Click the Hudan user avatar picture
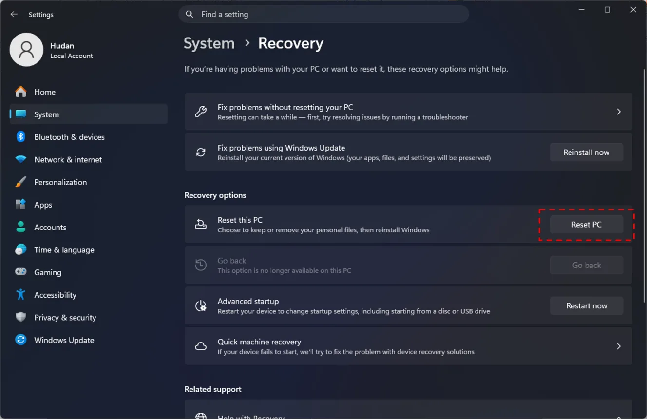This screenshot has height=419, width=647. tap(26, 50)
